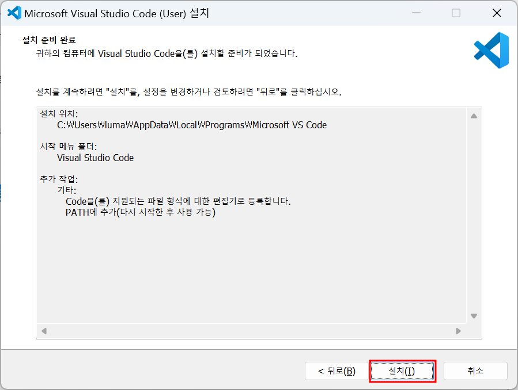
Task: Click the PATH에 추가 line
Action: click(141, 212)
